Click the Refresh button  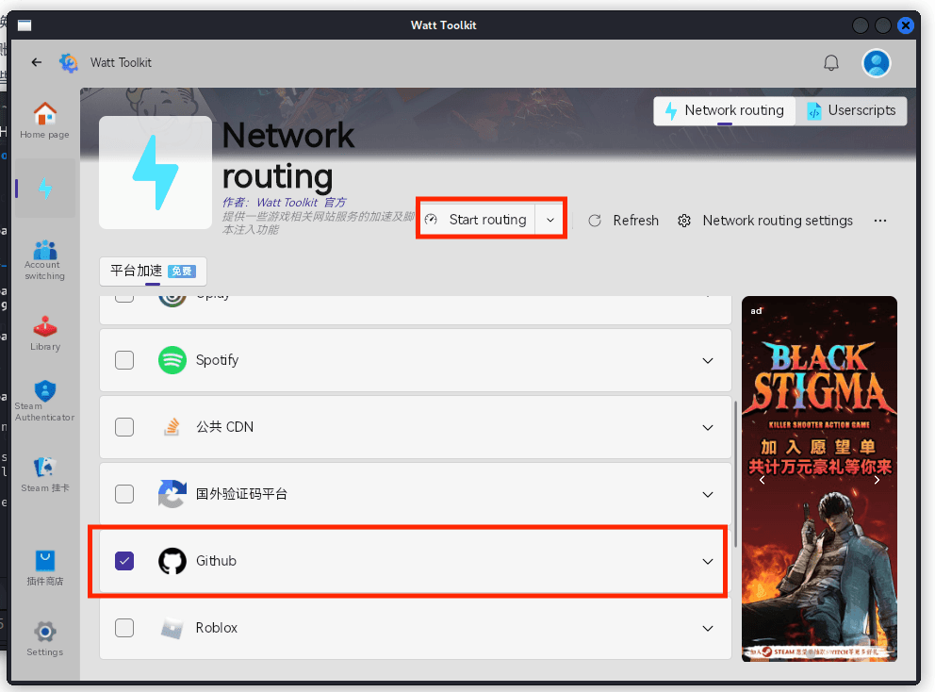click(x=623, y=221)
